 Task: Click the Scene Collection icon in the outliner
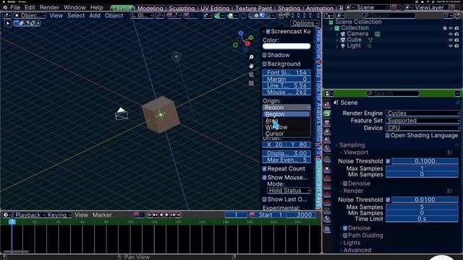[x=331, y=22]
